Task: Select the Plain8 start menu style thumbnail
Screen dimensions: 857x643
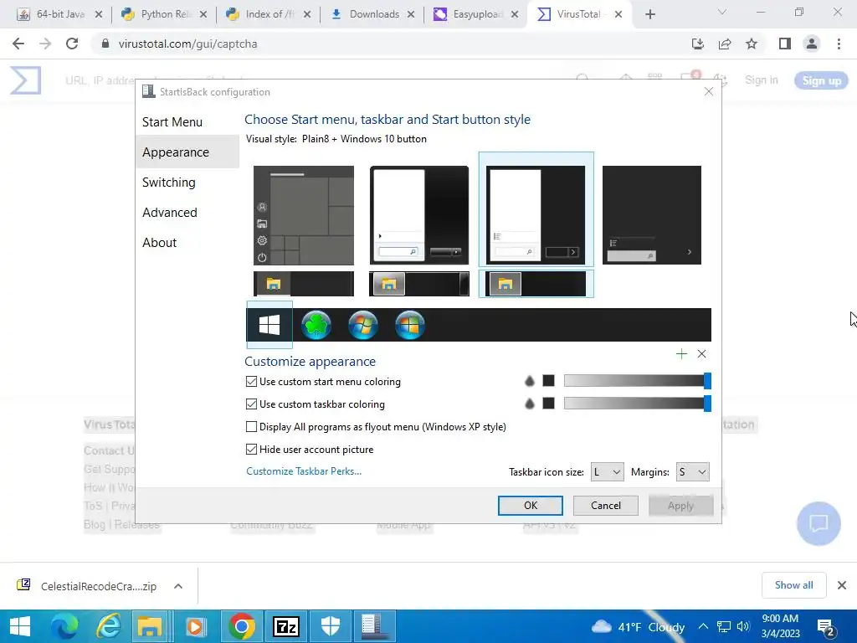Action: [x=536, y=210]
